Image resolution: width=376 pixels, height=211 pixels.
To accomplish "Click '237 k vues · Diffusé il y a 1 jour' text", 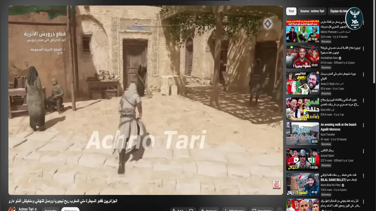I will pyautogui.click(x=337, y=160).
